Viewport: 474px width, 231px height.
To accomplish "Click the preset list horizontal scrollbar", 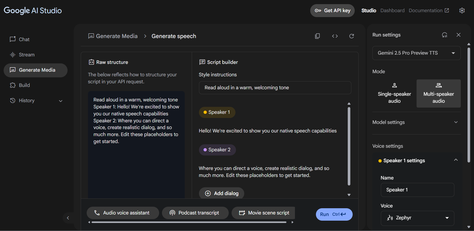I will tap(189, 222).
